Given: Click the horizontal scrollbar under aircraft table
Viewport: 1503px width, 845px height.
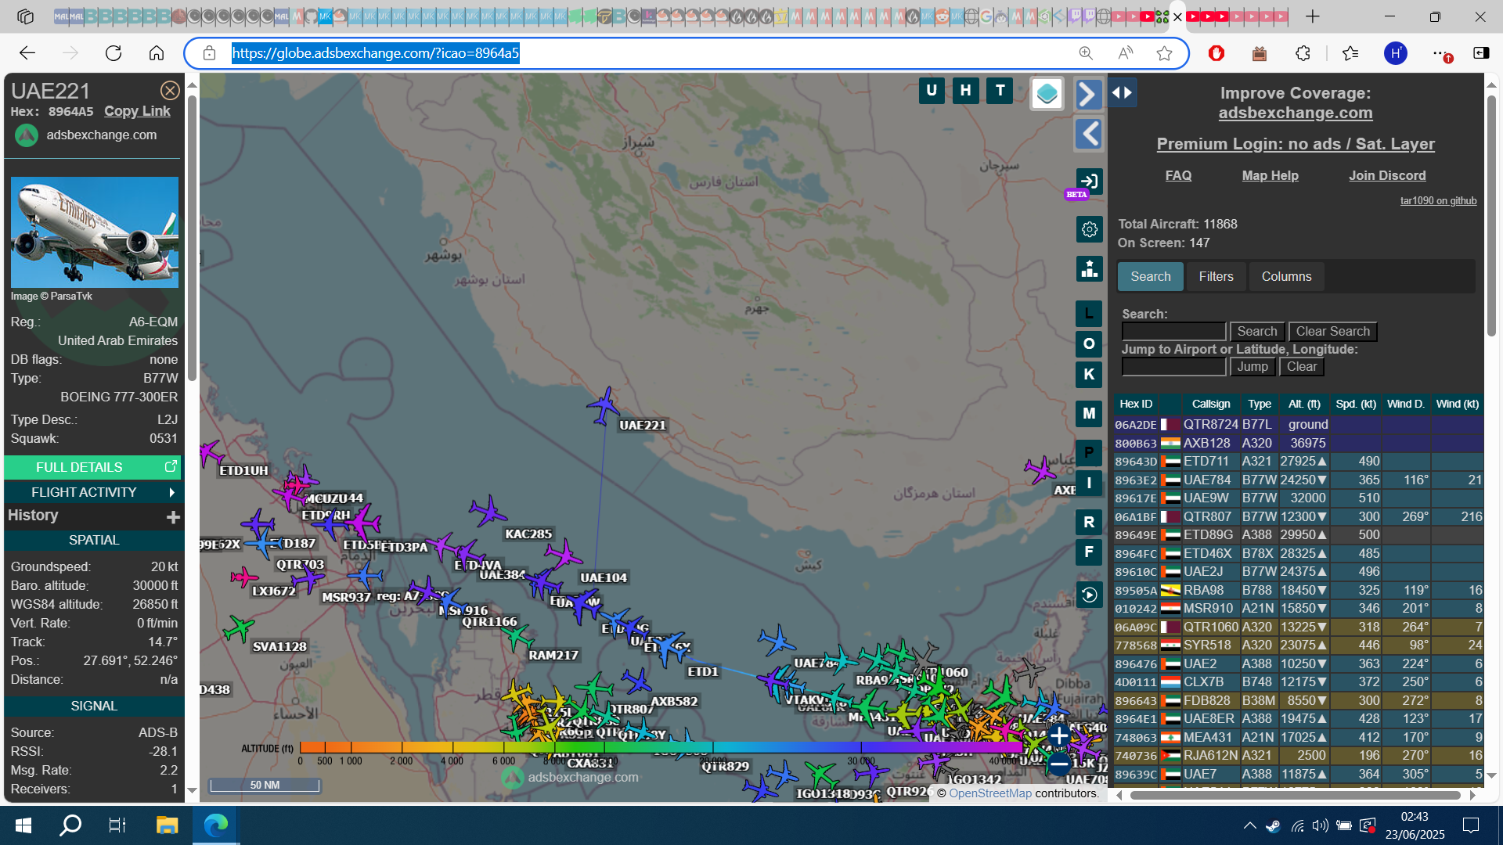Looking at the screenshot, I should click(1295, 795).
